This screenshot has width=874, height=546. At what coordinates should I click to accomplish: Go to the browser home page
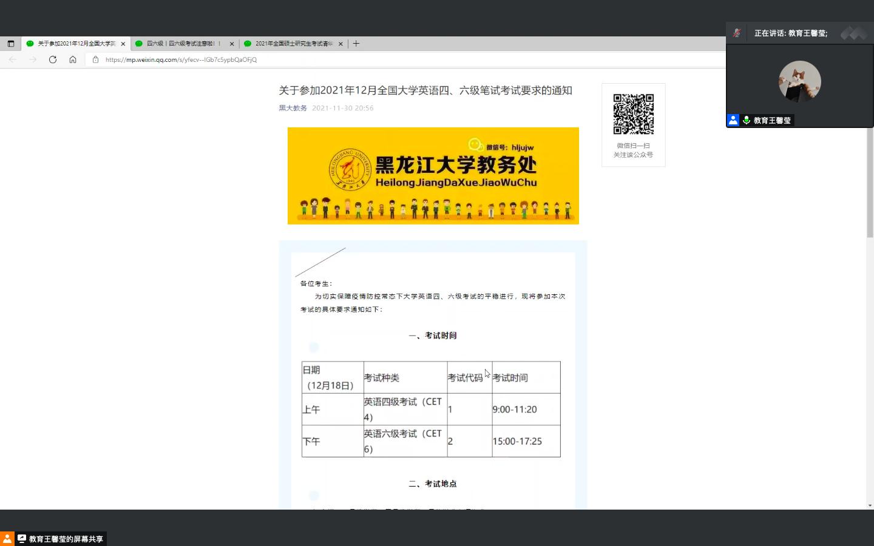(x=73, y=59)
